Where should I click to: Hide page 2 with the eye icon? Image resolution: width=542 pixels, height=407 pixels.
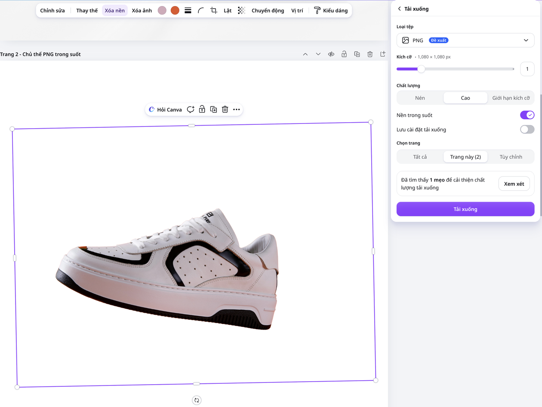click(331, 54)
